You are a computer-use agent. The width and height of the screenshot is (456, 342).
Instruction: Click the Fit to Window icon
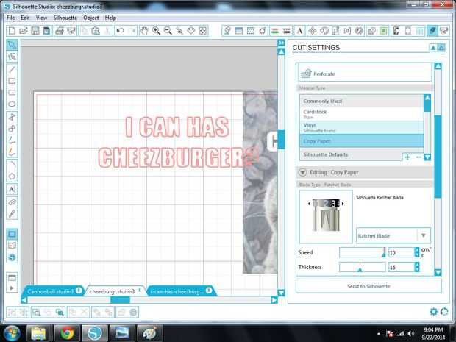(x=203, y=31)
